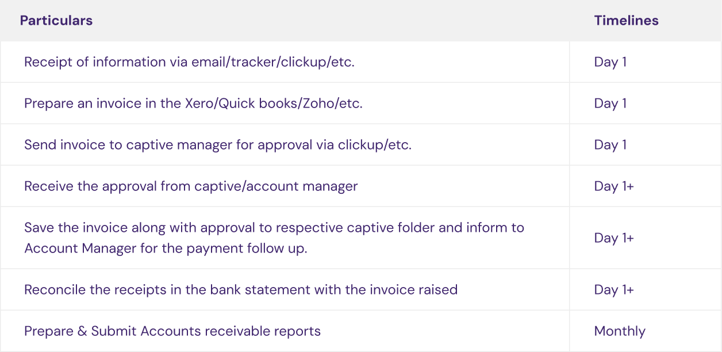
Task: Click 'Day 1+' in the Receive the approval row
Action: (x=613, y=186)
